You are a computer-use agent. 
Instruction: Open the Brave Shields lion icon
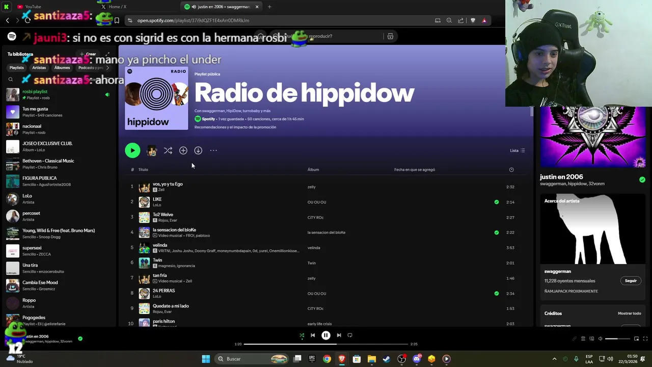pyautogui.click(x=473, y=20)
